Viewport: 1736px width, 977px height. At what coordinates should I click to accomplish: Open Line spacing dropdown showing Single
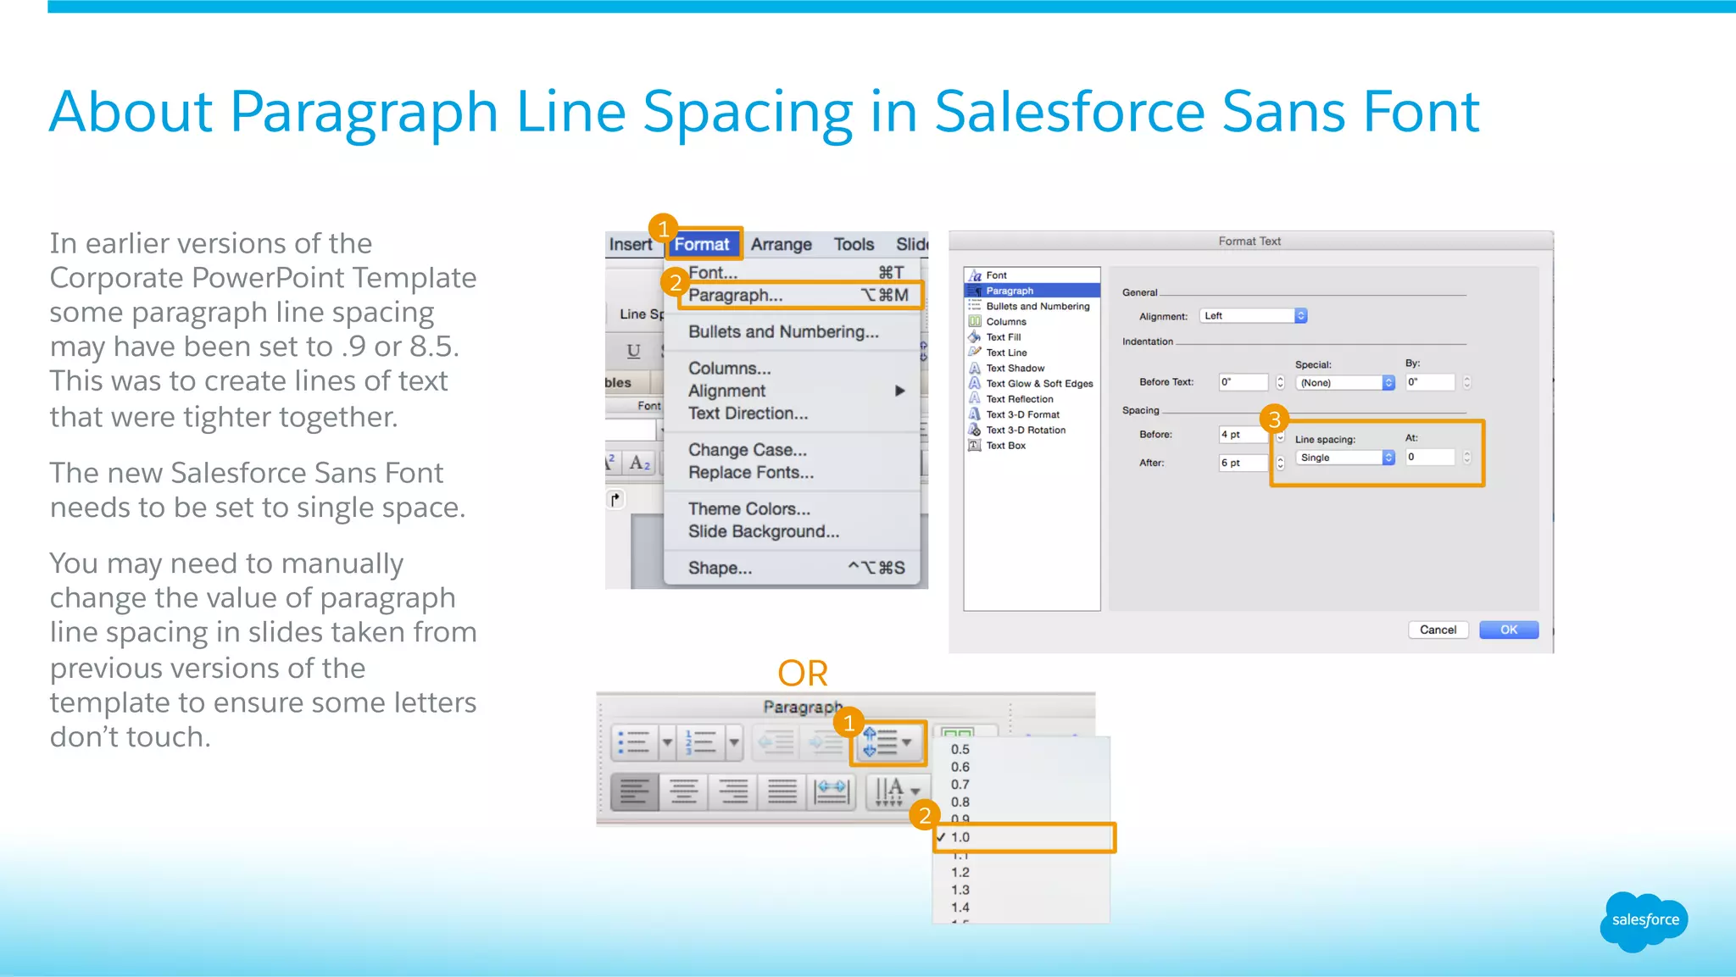[x=1345, y=458]
